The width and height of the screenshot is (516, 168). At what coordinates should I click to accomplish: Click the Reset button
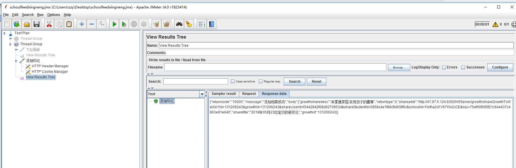pos(316,82)
